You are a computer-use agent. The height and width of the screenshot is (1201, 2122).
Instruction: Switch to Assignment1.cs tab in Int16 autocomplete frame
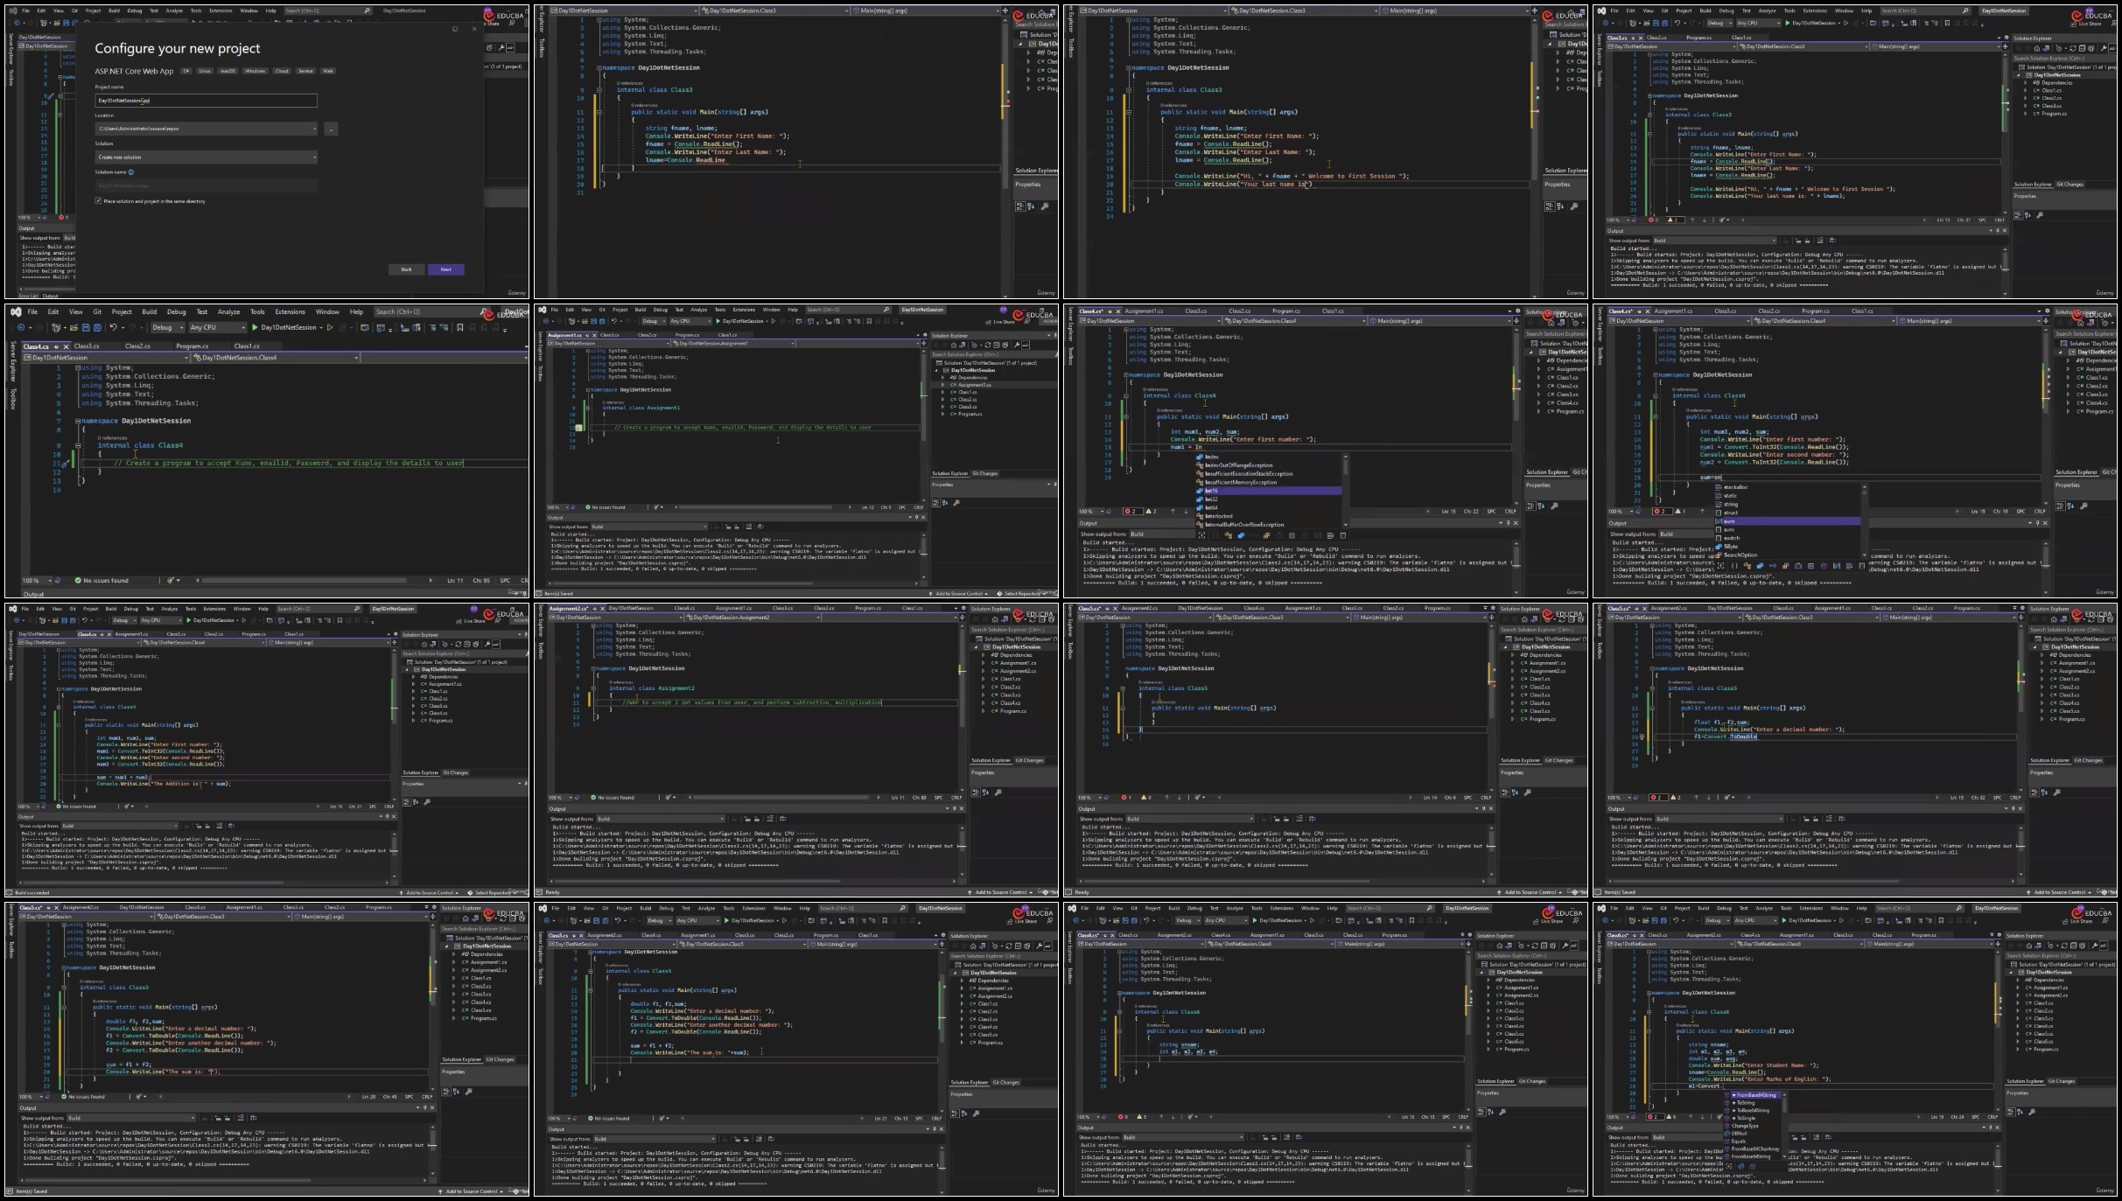pyautogui.click(x=1144, y=311)
